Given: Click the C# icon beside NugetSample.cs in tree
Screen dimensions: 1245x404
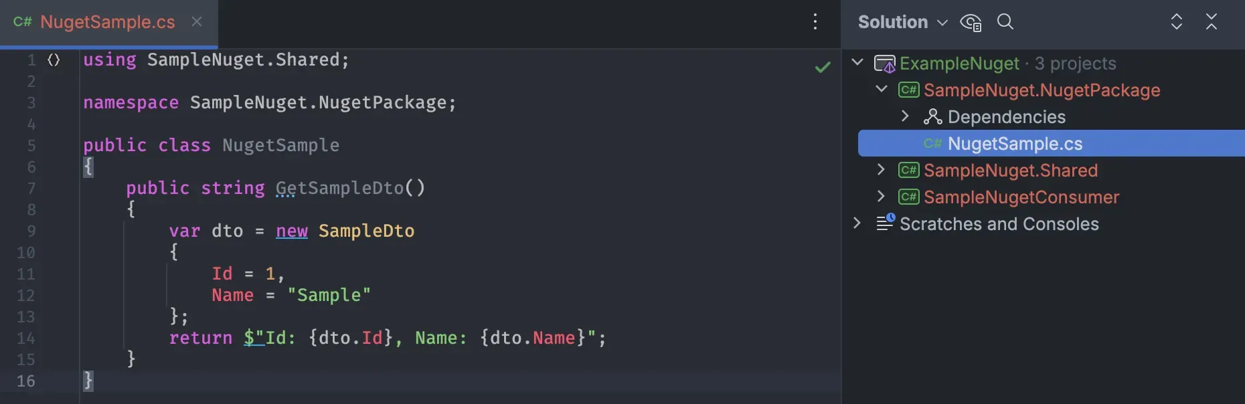Looking at the screenshot, I should pyautogui.click(x=932, y=143).
